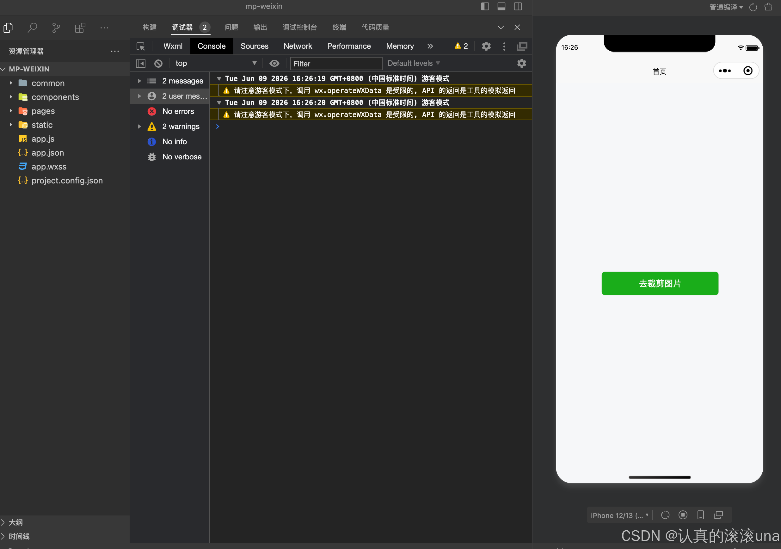The height and width of the screenshot is (549, 781).
Task: Open the app.wxss file
Action: pyautogui.click(x=65, y=167)
